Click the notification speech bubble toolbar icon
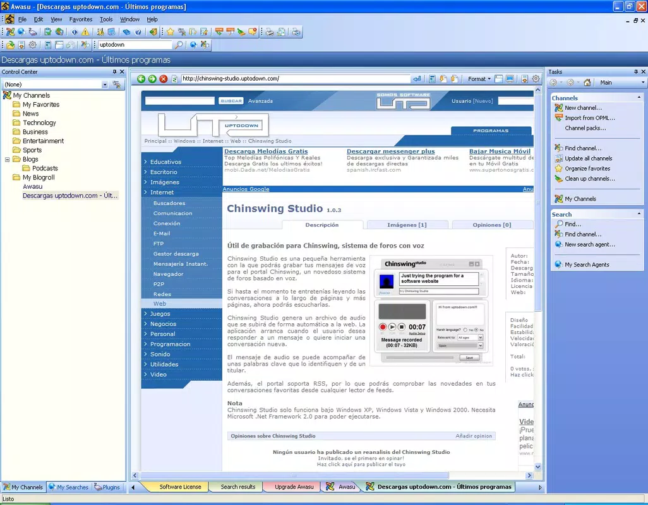 [253, 32]
